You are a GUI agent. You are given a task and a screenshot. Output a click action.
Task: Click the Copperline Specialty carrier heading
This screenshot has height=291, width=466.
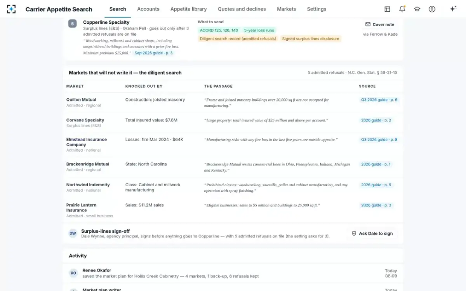(x=106, y=23)
